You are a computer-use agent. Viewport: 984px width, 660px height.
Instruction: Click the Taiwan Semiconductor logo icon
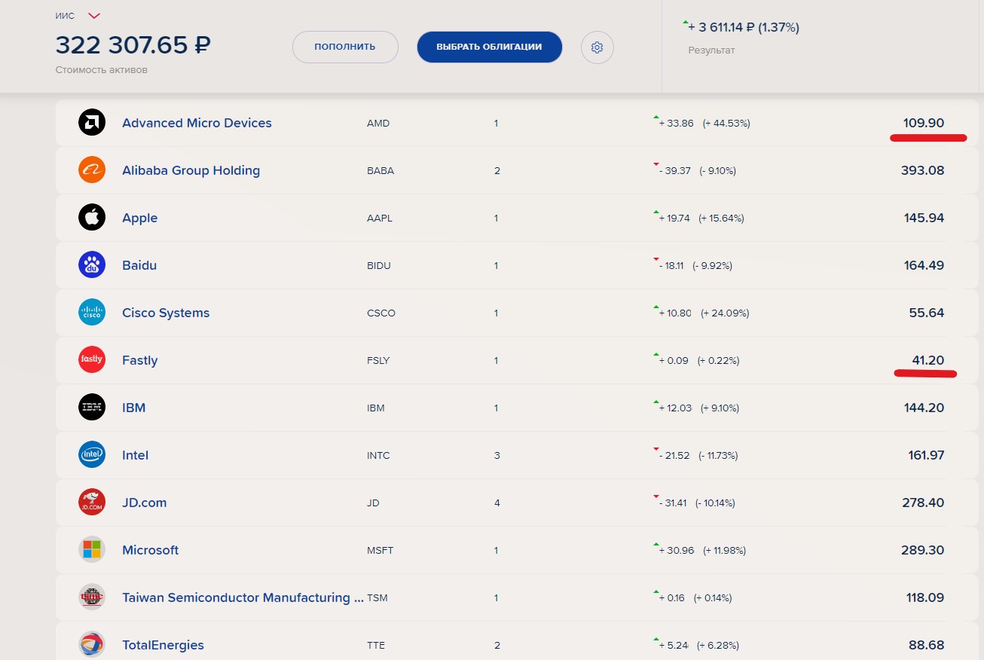tap(92, 597)
